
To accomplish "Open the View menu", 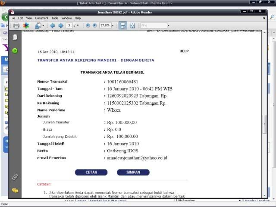I will point(29,18).
